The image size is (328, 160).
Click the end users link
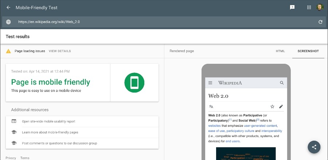pos(233,141)
